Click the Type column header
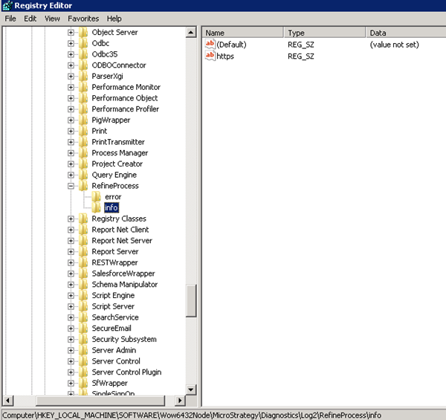 pyautogui.click(x=324, y=33)
